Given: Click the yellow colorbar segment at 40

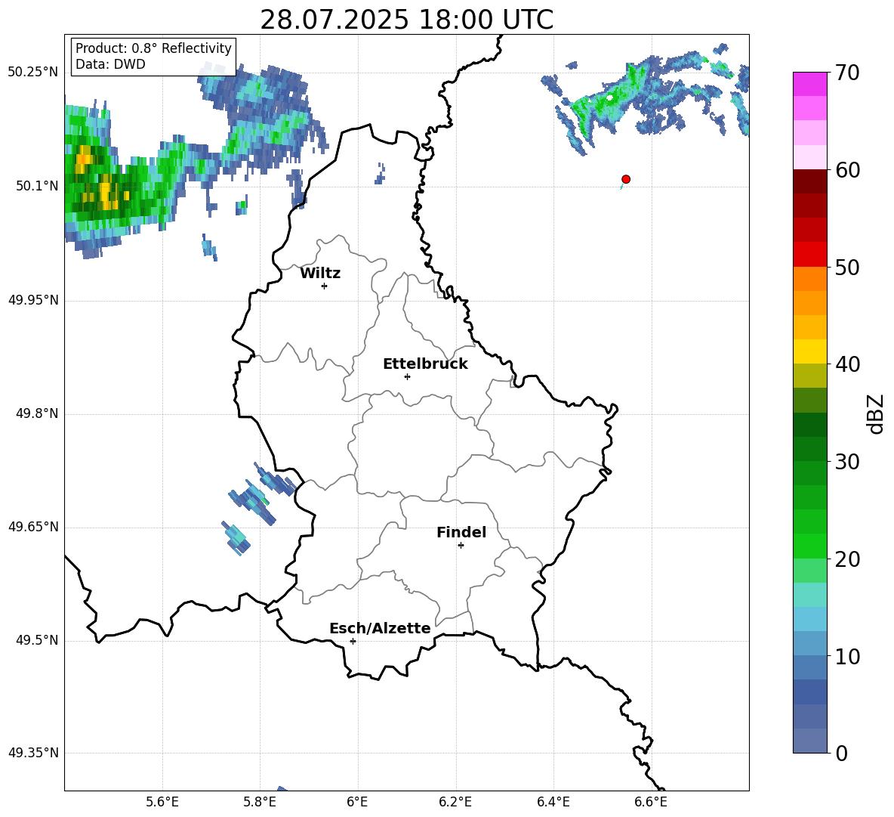Looking at the screenshot, I should (809, 351).
